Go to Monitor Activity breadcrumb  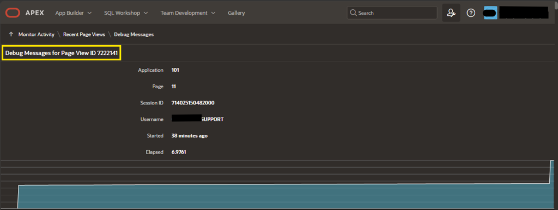click(x=37, y=34)
